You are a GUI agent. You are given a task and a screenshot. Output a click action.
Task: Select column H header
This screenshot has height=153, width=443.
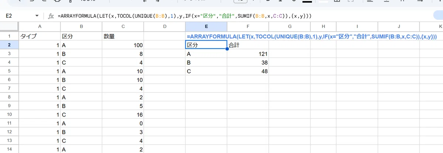323,27
